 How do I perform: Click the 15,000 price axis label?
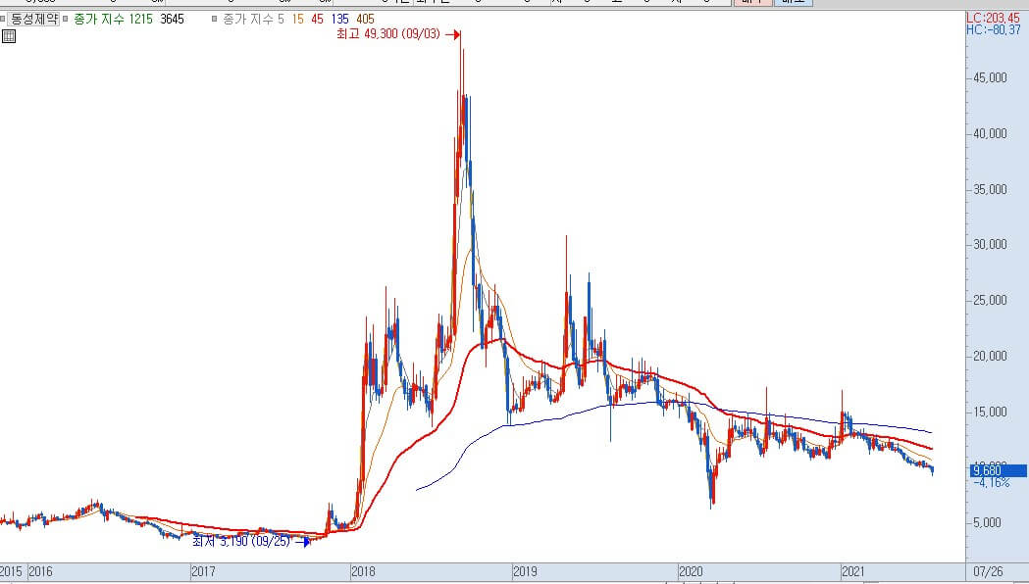pyautogui.click(x=990, y=411)
